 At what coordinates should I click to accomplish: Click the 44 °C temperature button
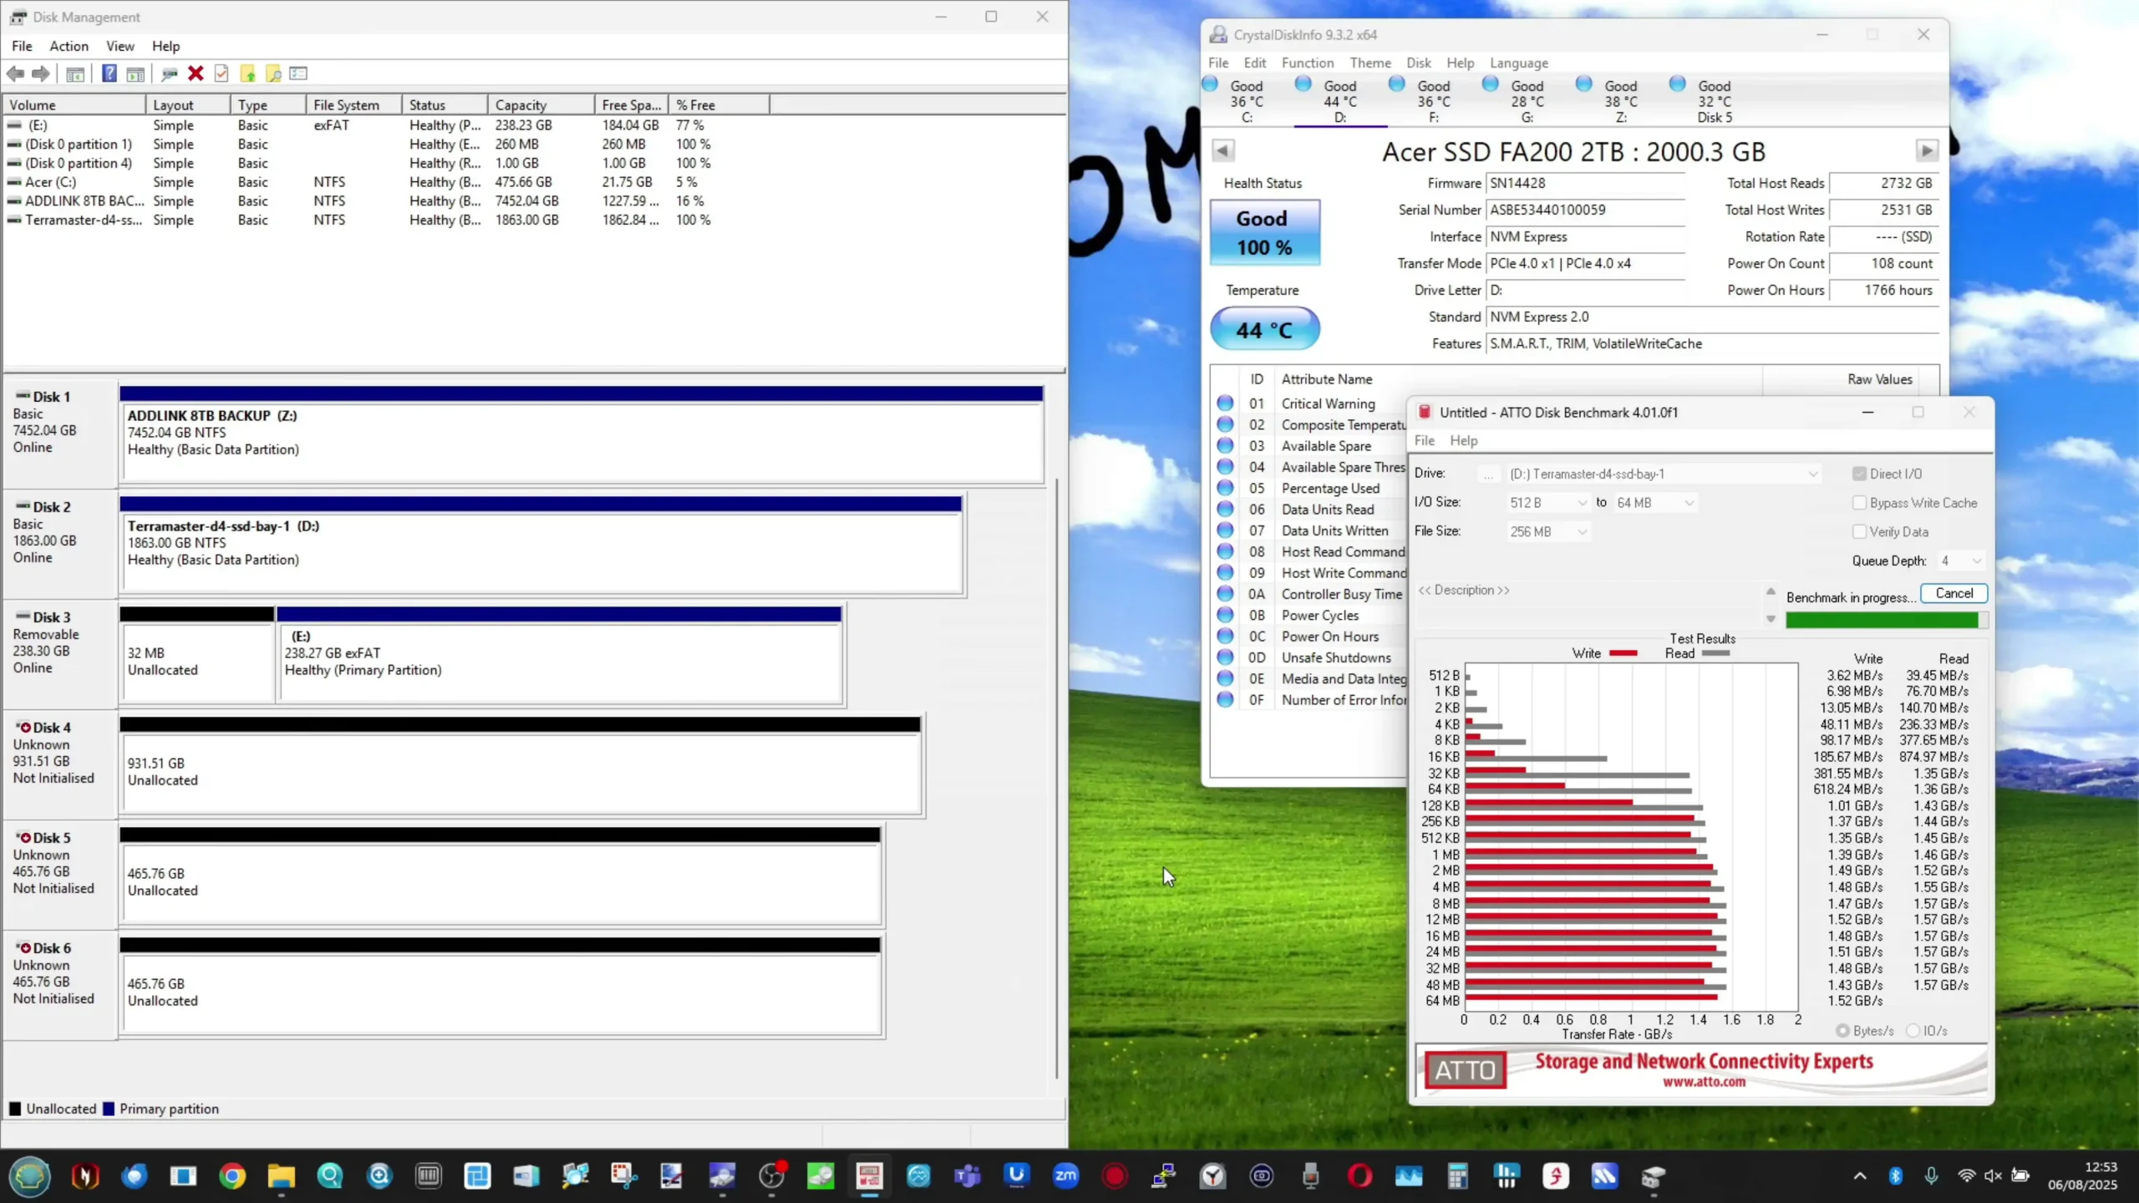tap(1265, 329)
